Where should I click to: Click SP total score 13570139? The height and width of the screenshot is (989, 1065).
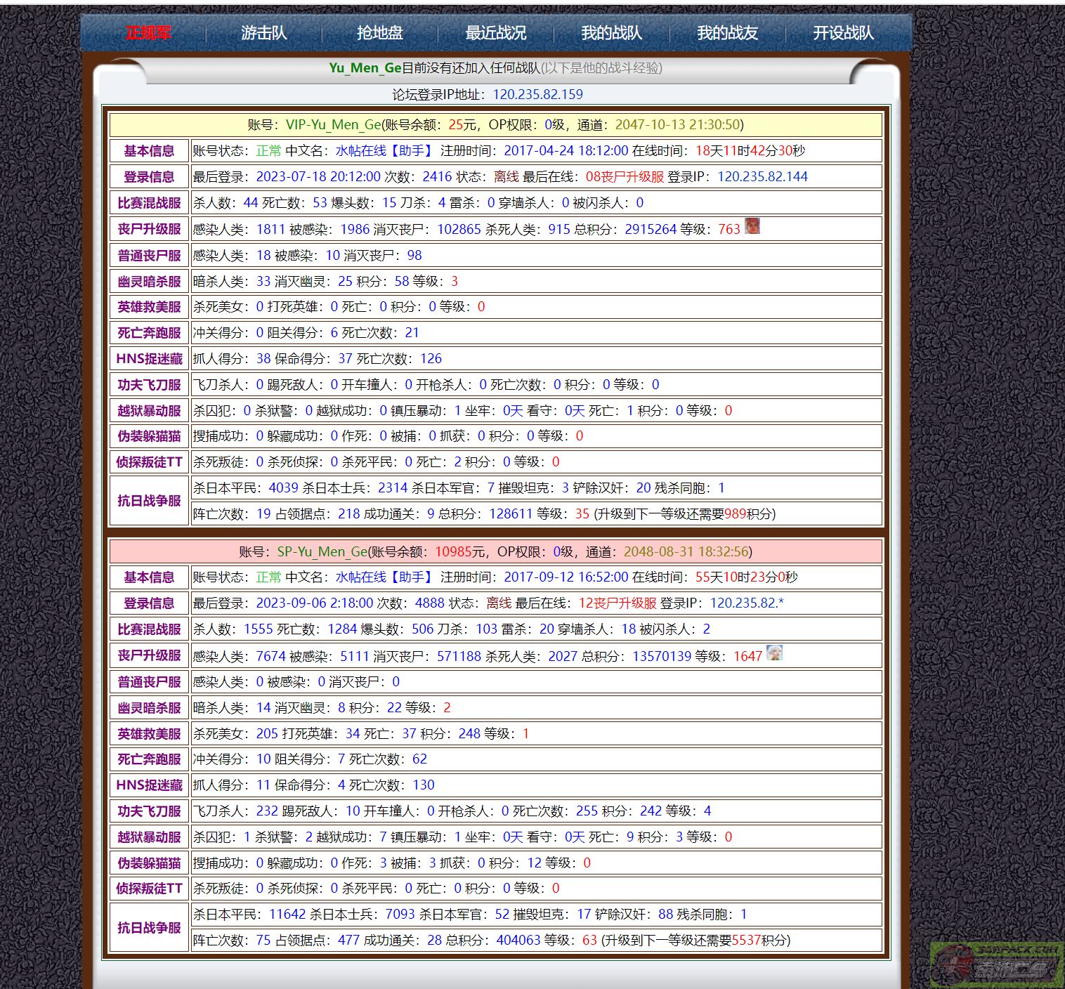click(662, 657)
